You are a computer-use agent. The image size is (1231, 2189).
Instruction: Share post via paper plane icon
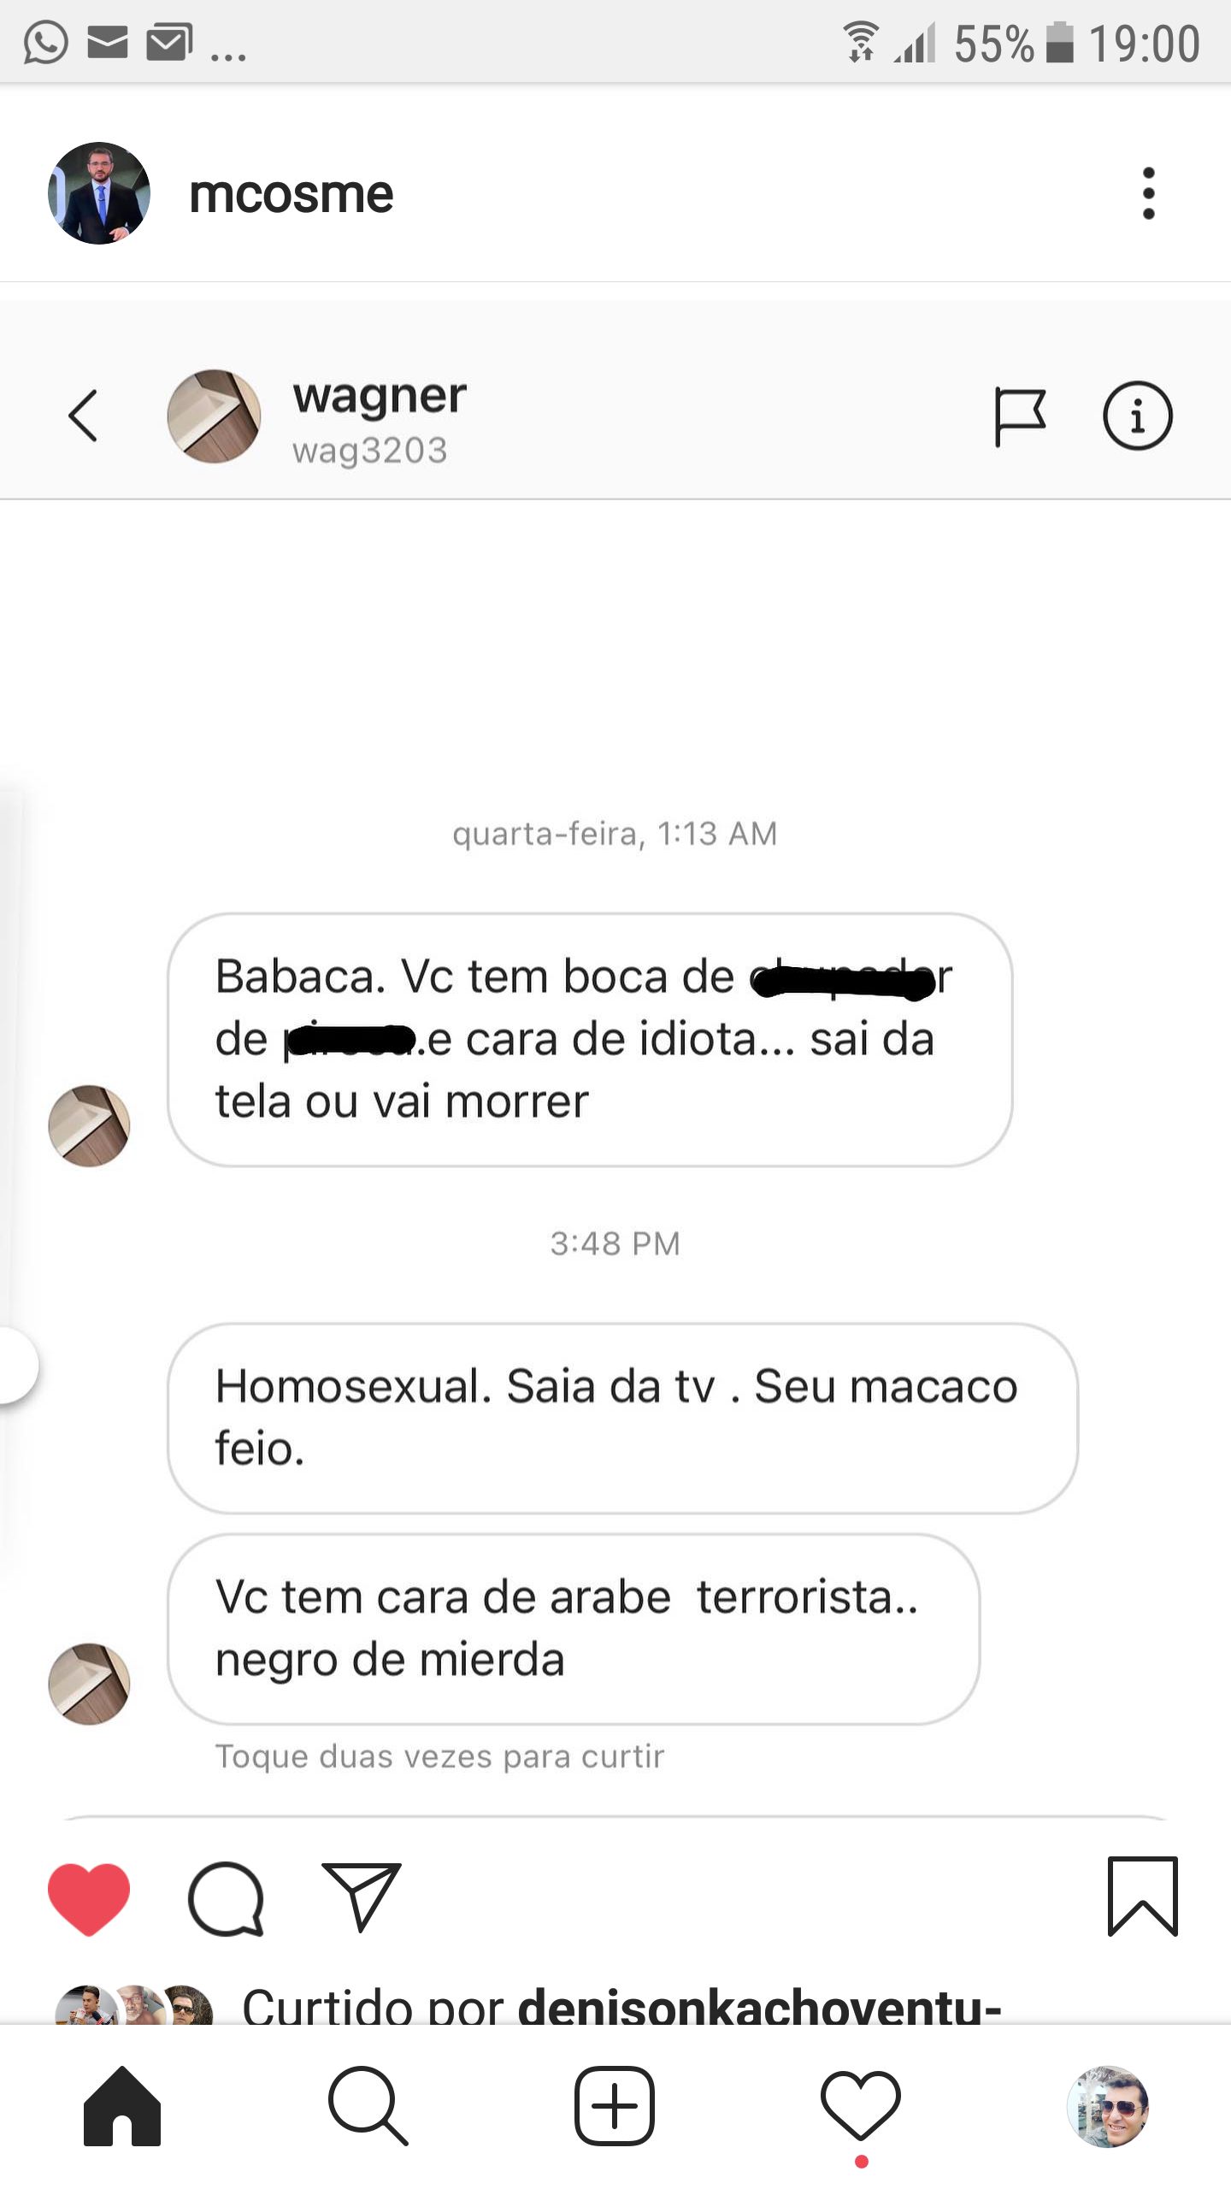362,1897
